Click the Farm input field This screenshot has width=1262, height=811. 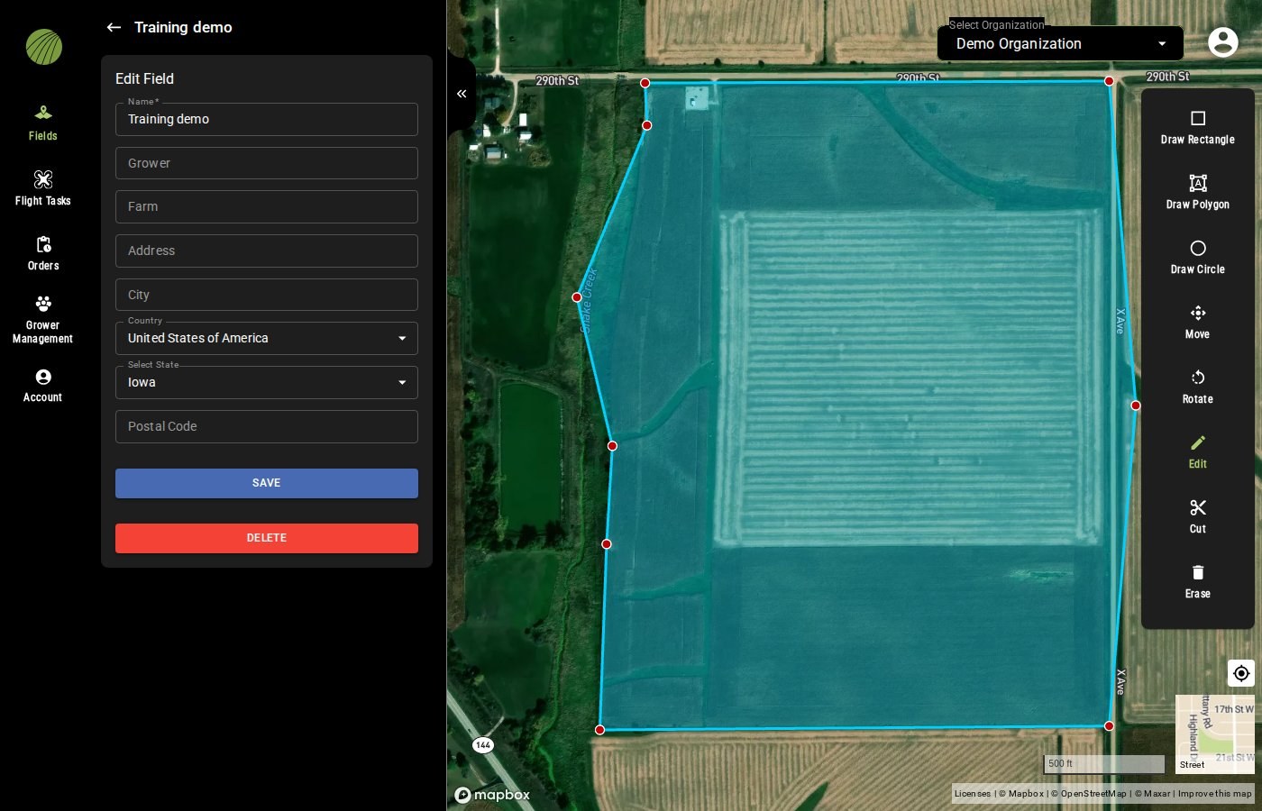click(x=267, y=206)
